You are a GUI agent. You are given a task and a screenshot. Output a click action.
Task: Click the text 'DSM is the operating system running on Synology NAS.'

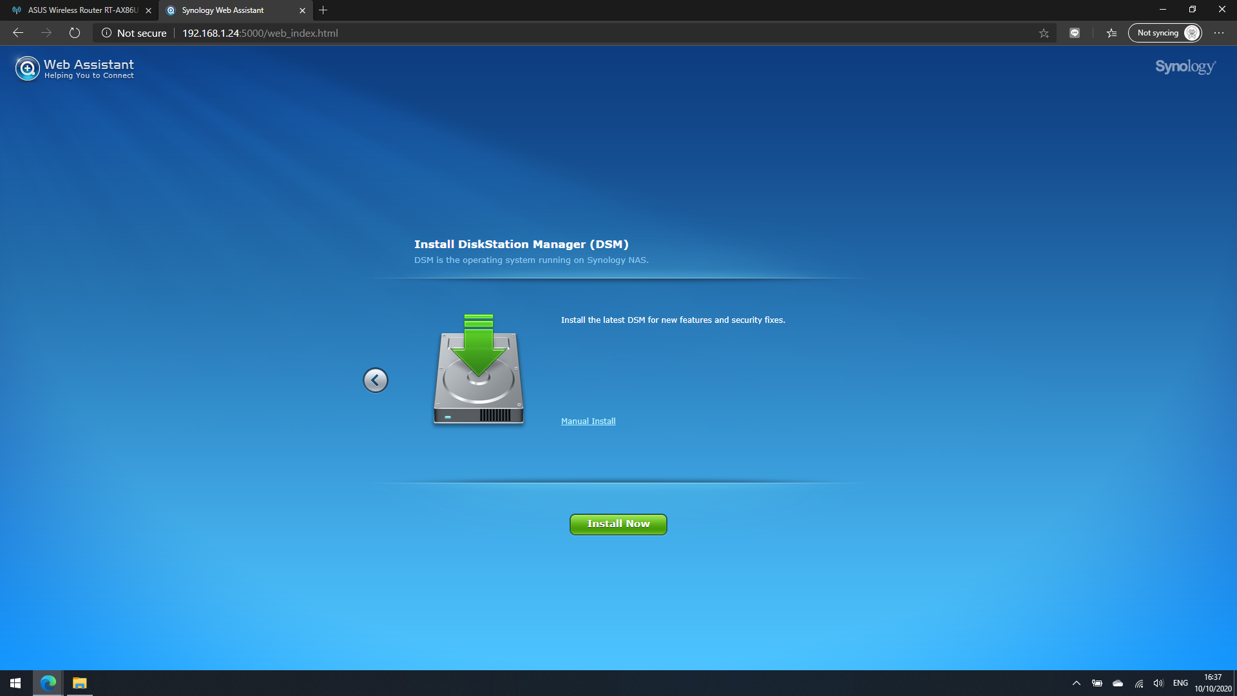[x=531, y=260]
